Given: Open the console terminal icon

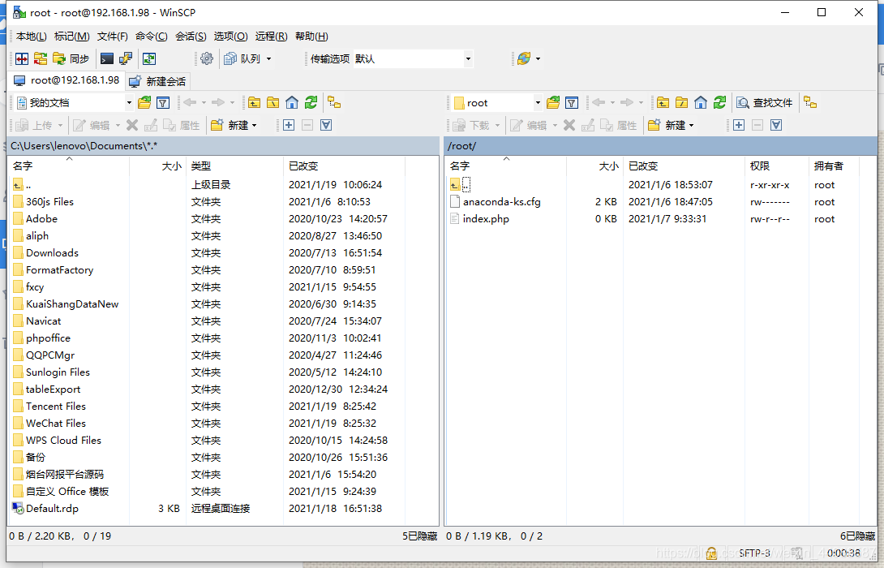Looking at the screenshot, I should click(106, 58).
